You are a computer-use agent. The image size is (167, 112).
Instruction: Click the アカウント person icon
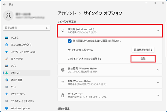[7, 73]
